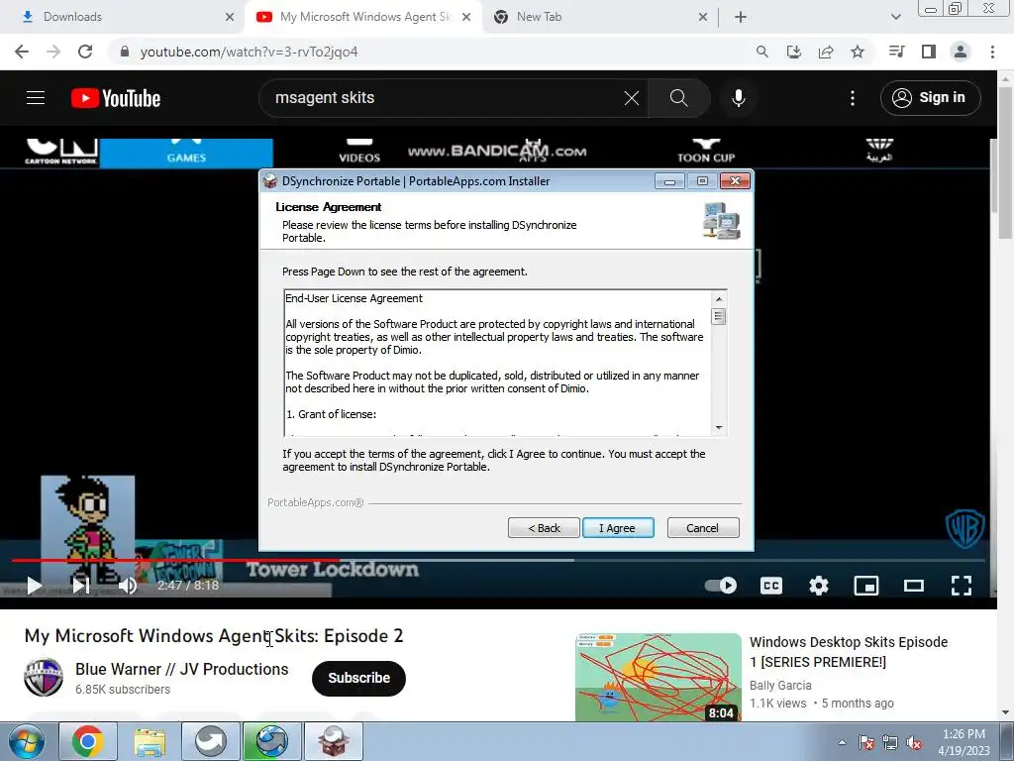
Task: Play the video
Action: [x=34, y=586]
